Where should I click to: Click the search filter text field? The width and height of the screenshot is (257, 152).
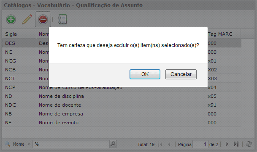tap(71, 144)
